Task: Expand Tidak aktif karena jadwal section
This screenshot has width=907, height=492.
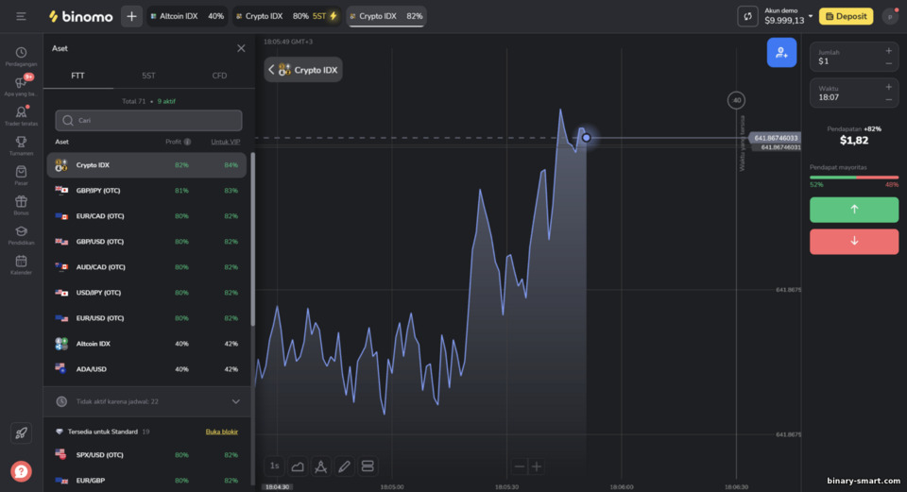Action: pos(147,401)
